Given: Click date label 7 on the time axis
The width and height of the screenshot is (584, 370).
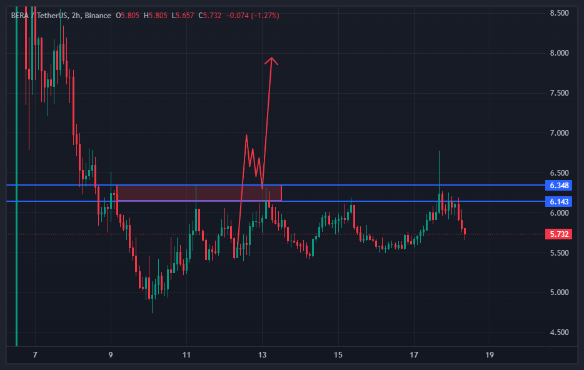Looking at the screenshot, I should (x=35, y=355).
